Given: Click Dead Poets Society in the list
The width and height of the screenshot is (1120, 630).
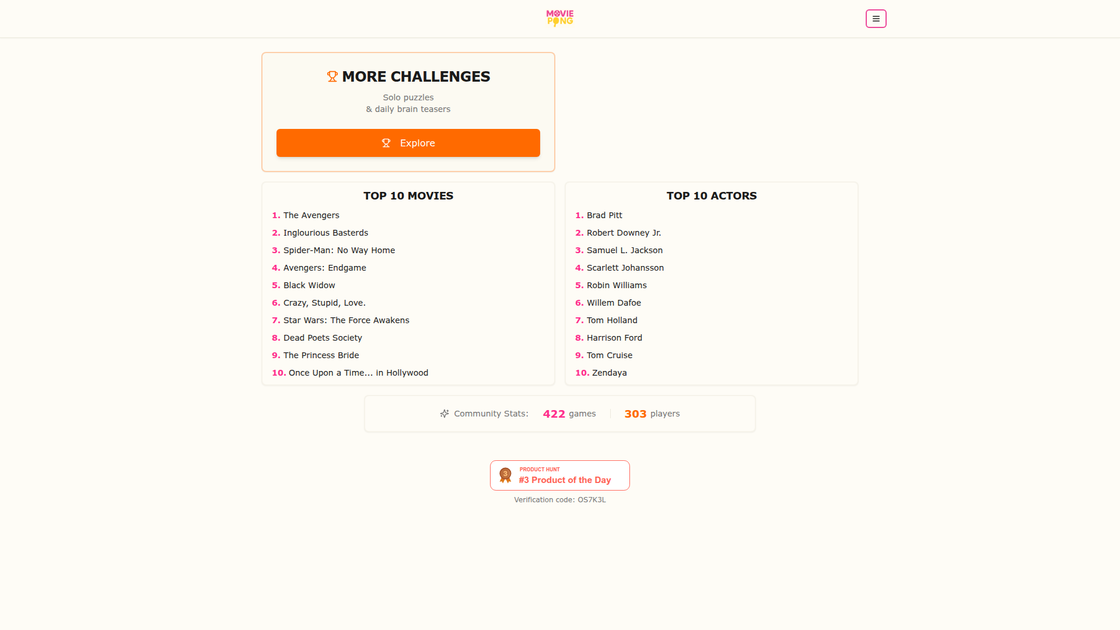Looking at the screenshot, I should click(x=323, y=338).
